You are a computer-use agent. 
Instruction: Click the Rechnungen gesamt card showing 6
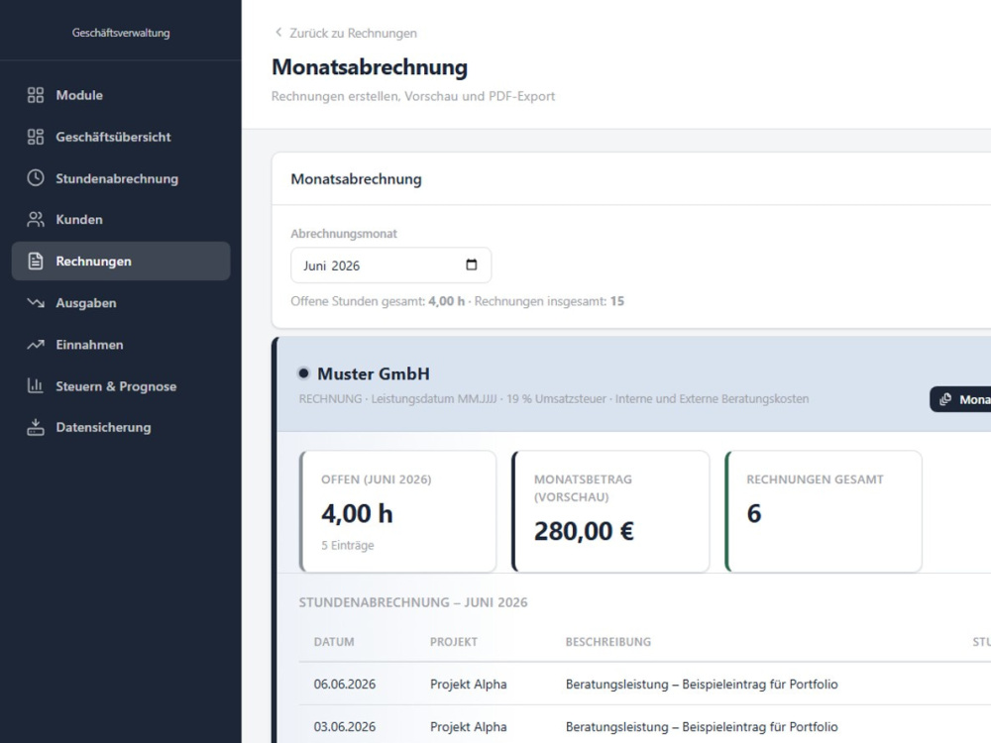[824, 511]
